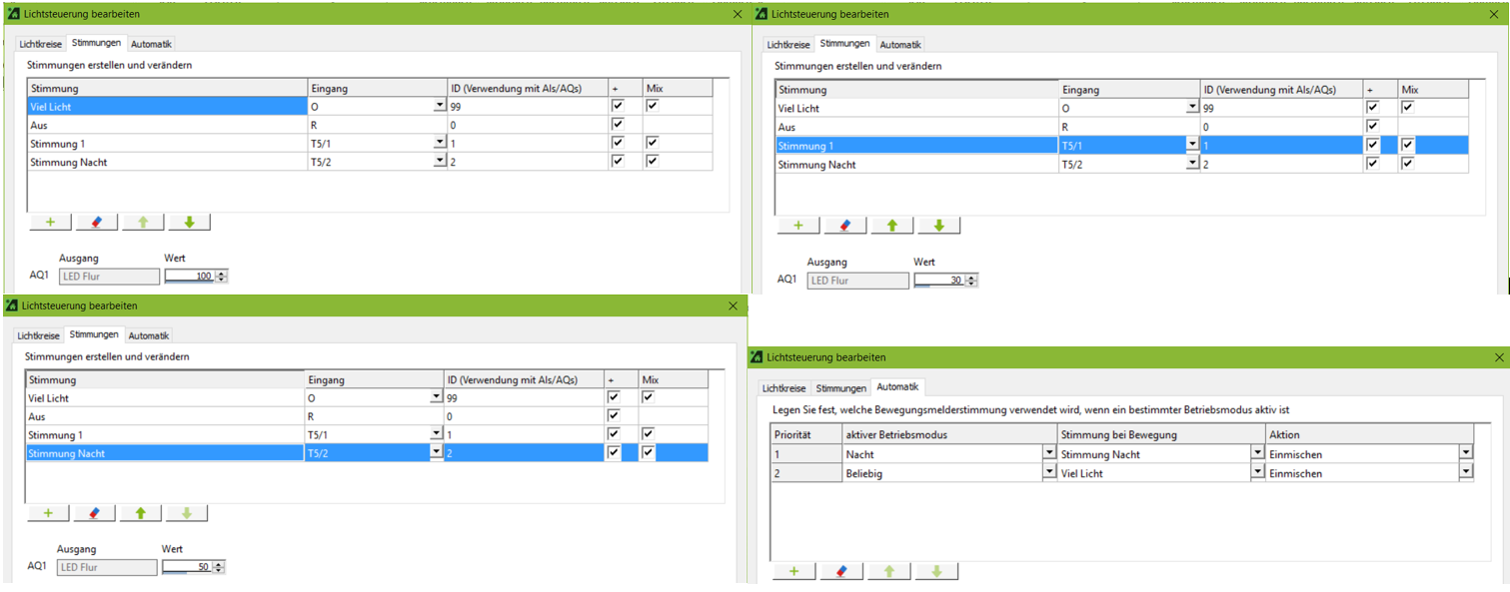Click eraser delete icon in dialog with Wert 50
The height and width of the screenshot is (592, 1510).
point(94,513)
